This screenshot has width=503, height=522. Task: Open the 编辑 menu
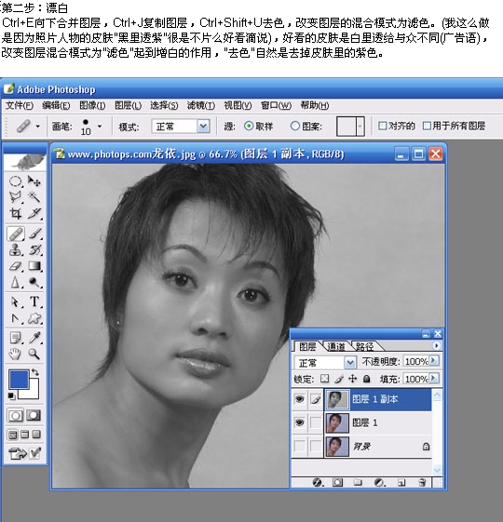pos(56,105)
